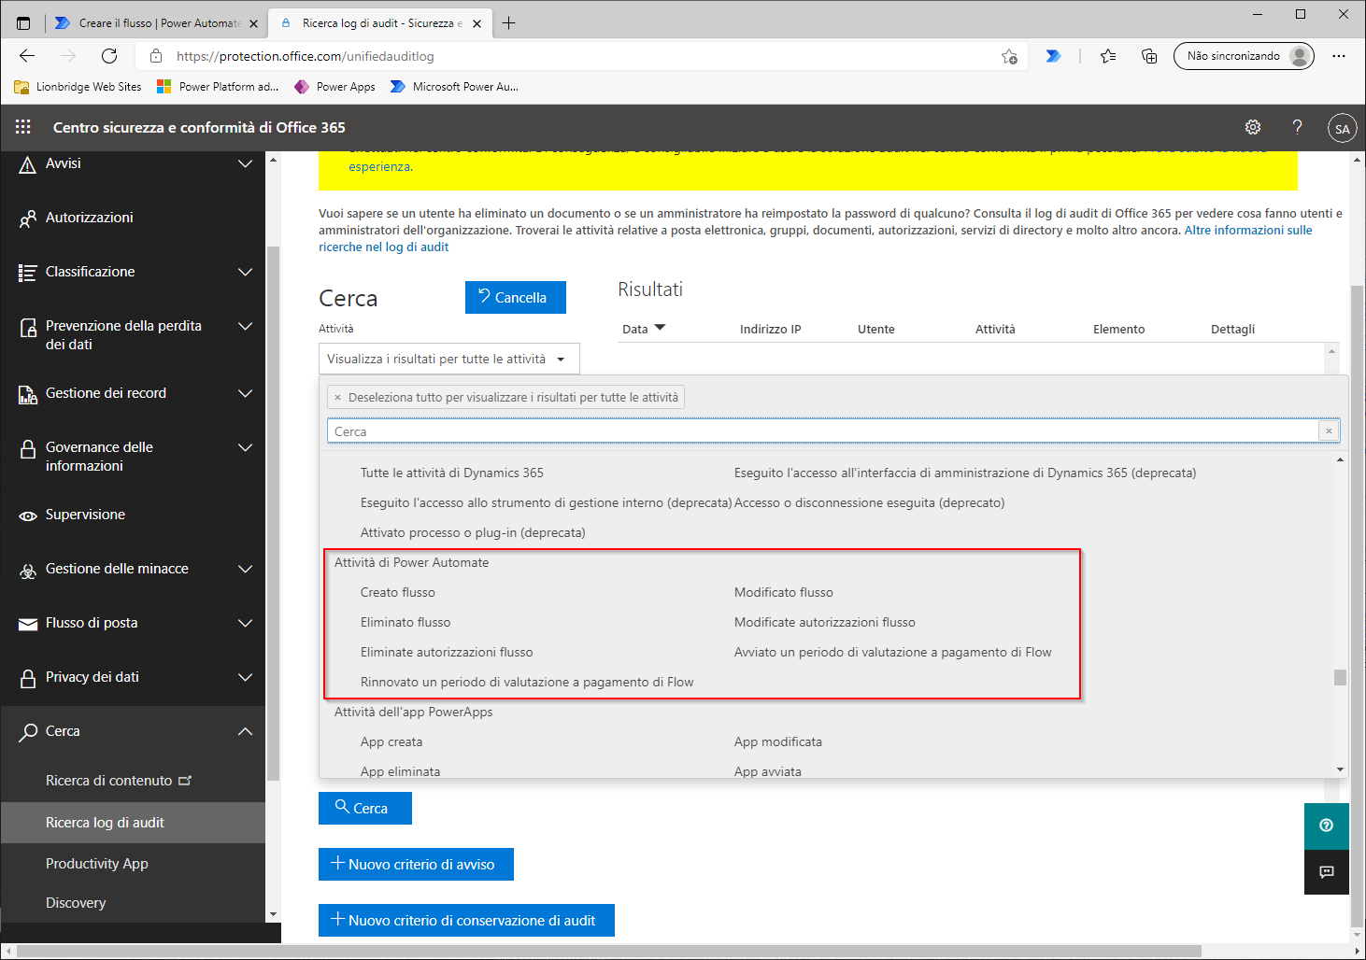Expand Governance delle informazioni section
The image size is (1366, 960).
[x=245, y=447]
